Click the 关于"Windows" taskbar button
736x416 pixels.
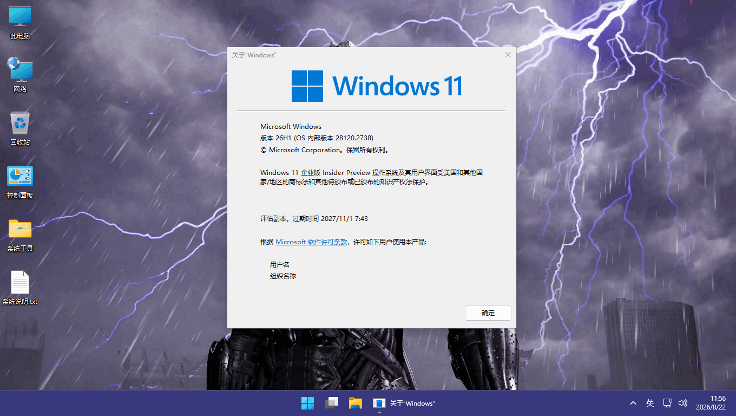[404, 403]
